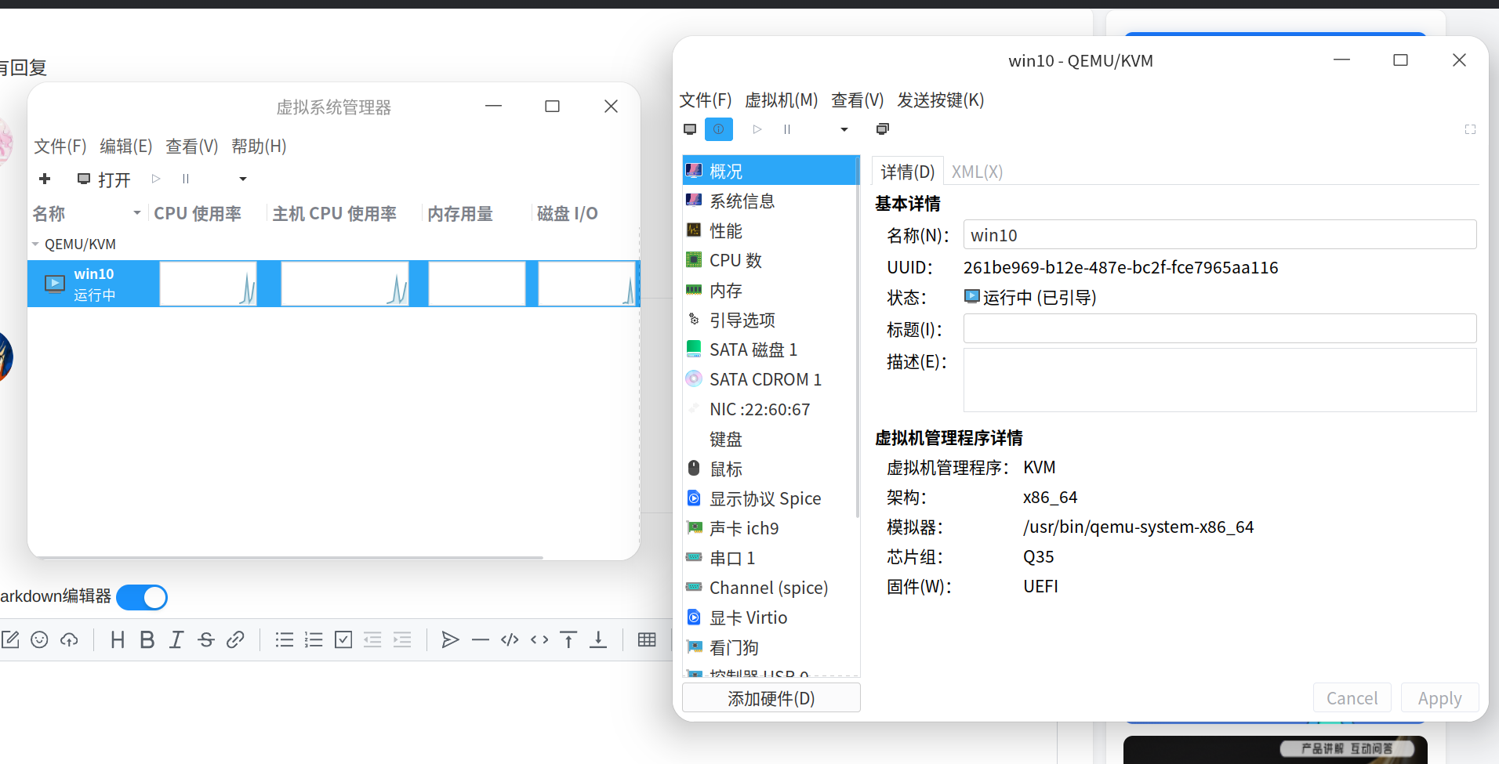Open 虚拟机(M) menu
This screenshot has height=764, width=1499.
781,100
